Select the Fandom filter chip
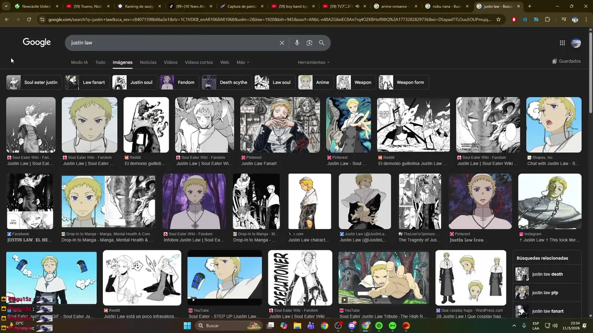The image size is (593, 333). point(179,82)
